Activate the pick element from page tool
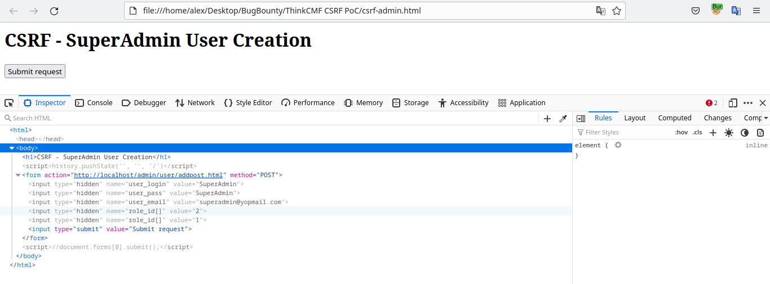This screenshot has width=770, height=284. coord(9,103)
